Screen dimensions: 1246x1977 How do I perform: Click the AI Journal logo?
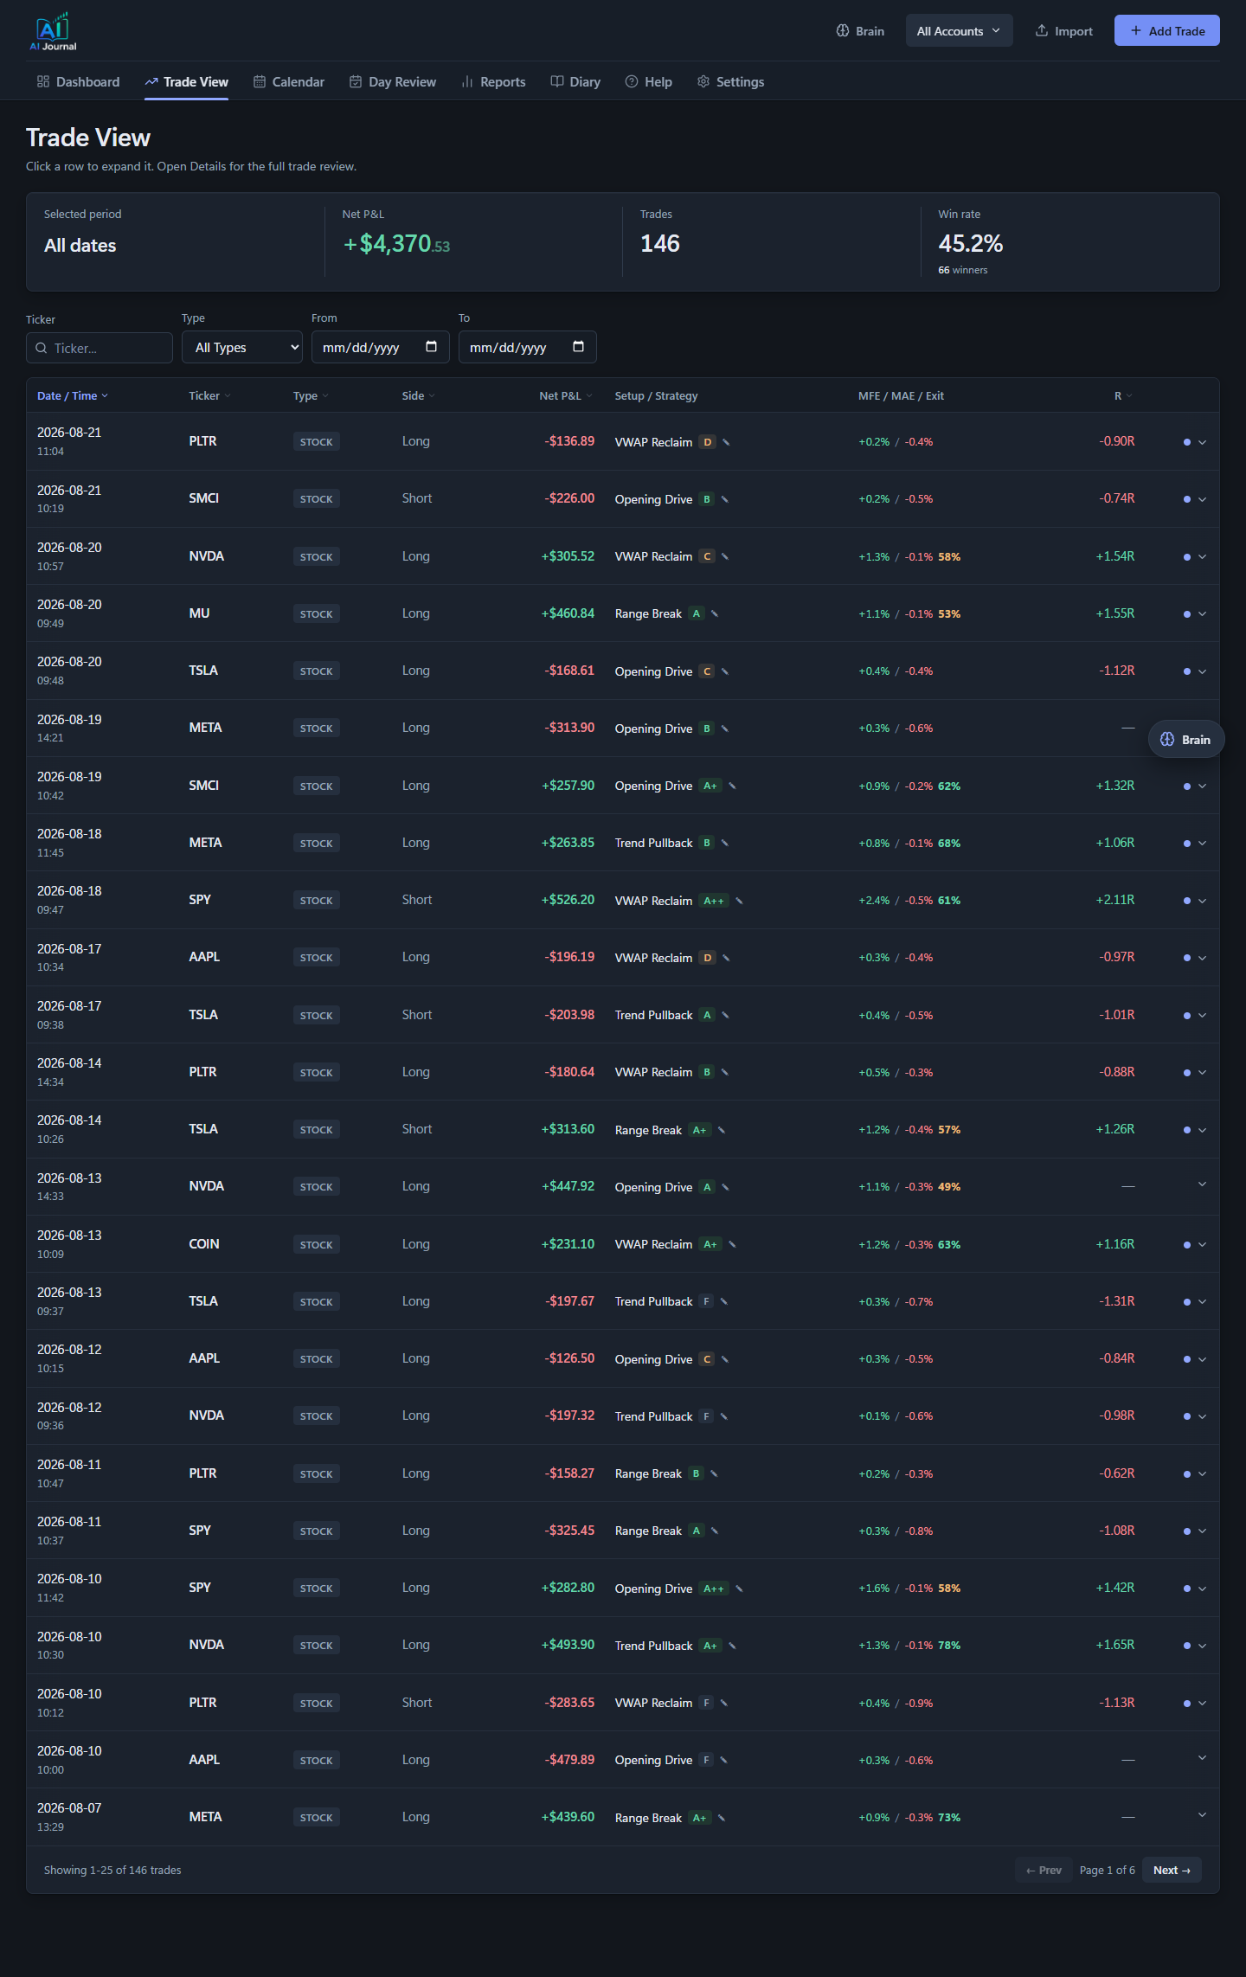[x=53, y=32]
